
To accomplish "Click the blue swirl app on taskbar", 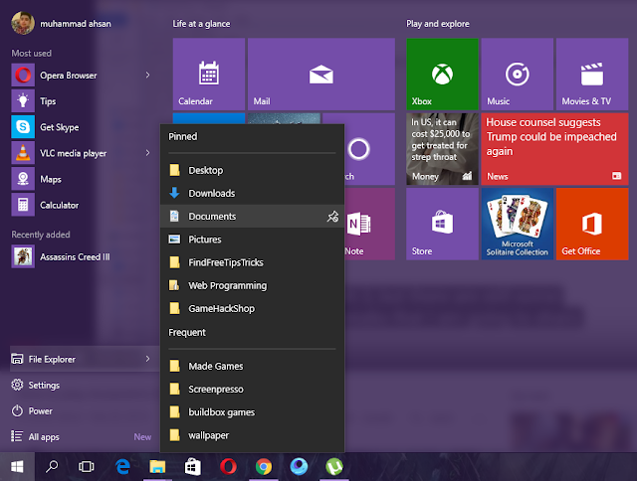I will [x=299, y=467].
